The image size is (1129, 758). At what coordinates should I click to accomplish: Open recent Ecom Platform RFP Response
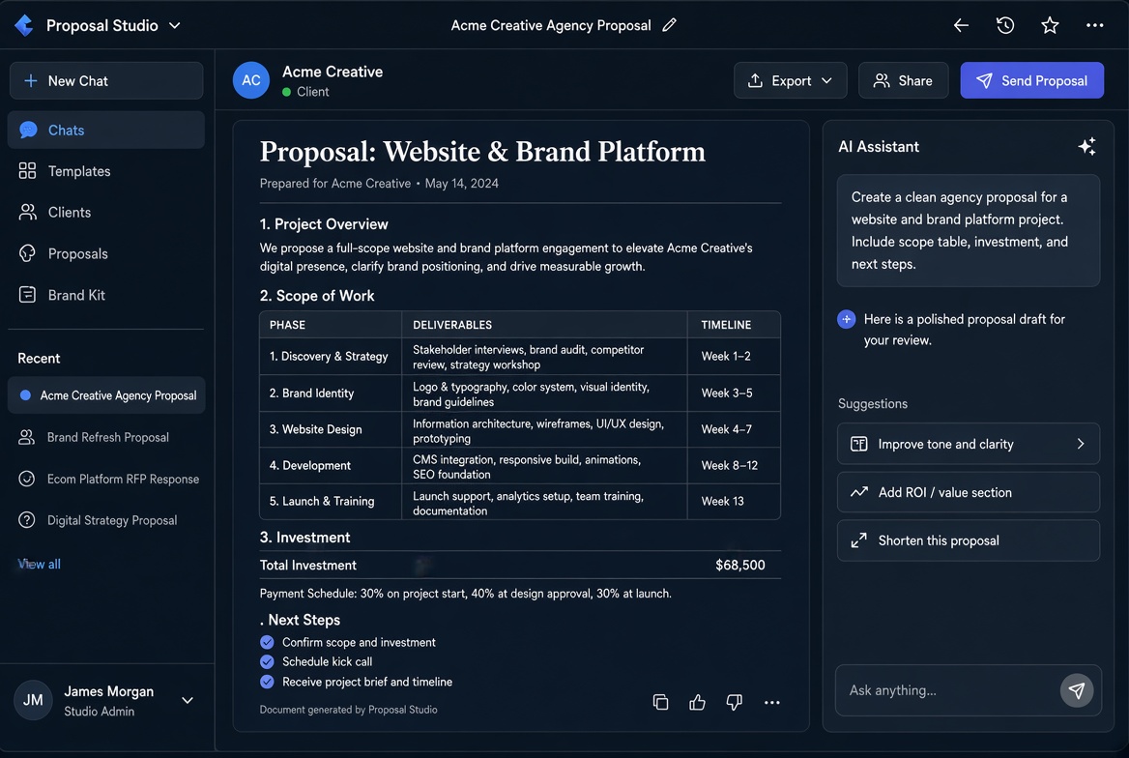click(x=106, y=479)
